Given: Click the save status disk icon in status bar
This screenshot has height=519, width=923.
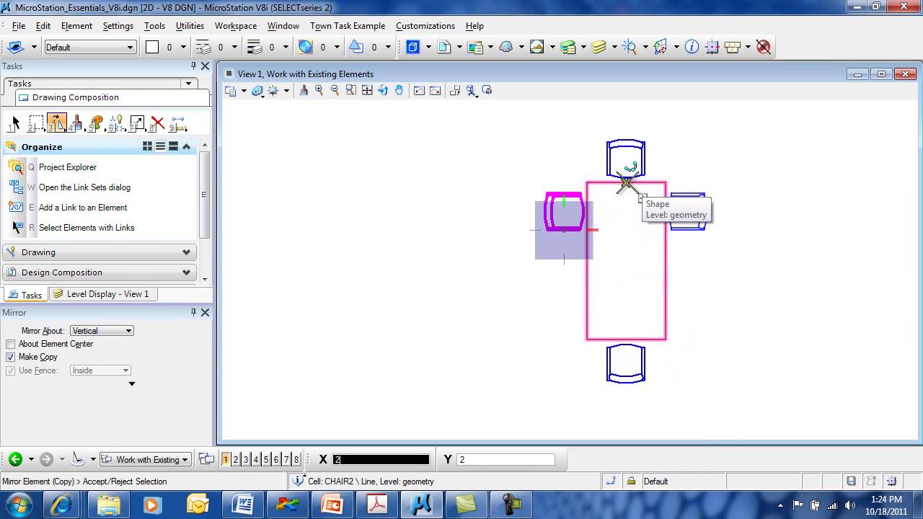Looking at the screenshot, I should pyautogui.click(x=851, y=481).
